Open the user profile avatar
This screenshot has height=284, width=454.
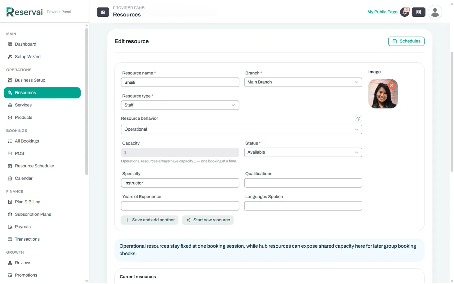[x=435, y=12]
